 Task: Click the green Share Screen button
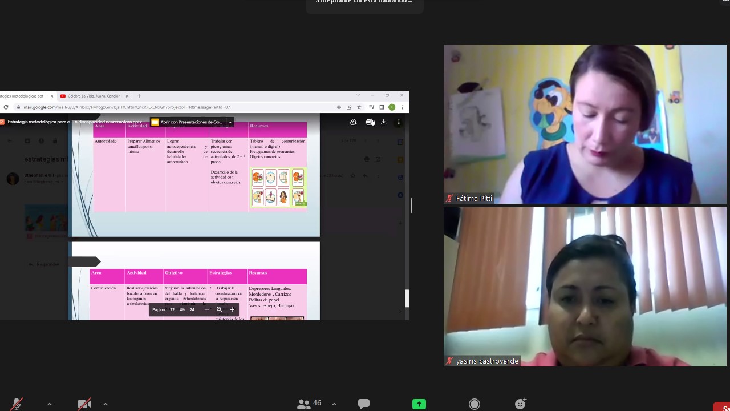pos(419,404)
